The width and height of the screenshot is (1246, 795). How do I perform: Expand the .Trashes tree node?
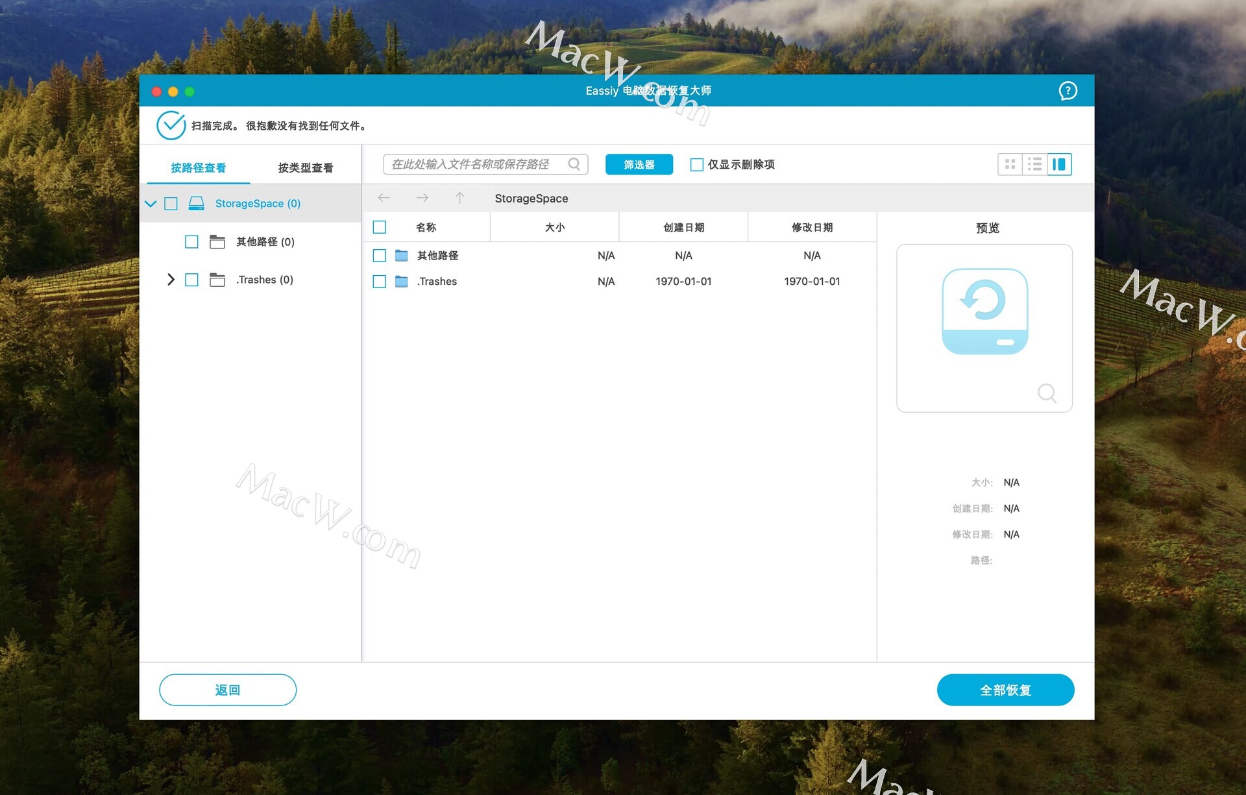(x=171, y=280)
